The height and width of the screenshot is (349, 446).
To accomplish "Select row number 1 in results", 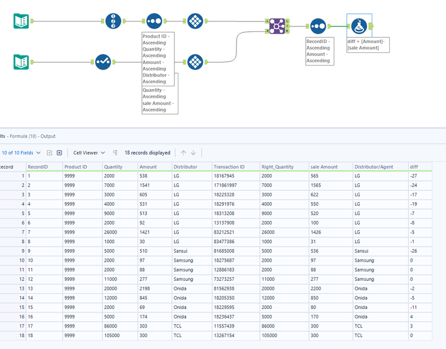I will (13, 176).
